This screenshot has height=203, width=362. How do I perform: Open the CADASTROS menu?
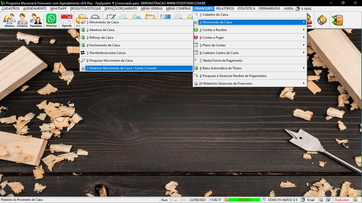(10, 9)
